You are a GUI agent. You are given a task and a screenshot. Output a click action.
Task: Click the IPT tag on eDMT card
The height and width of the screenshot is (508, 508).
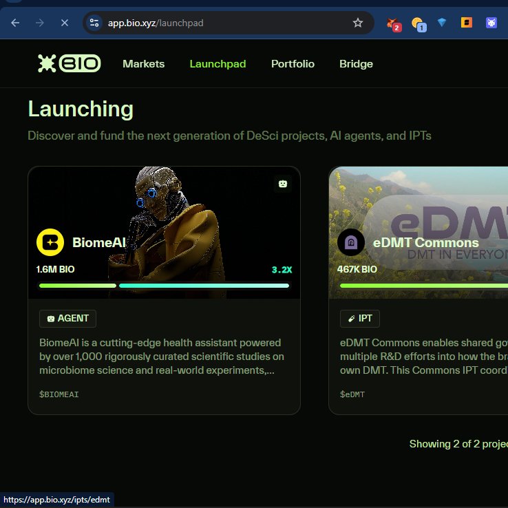[x=359, y=319]
